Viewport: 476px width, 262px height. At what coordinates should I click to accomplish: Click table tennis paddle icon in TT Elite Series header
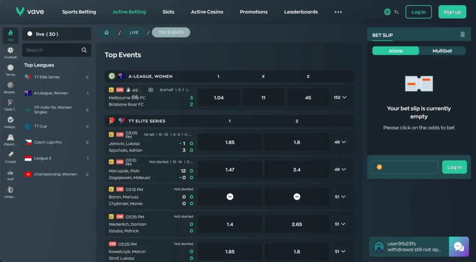click(112, 121)
